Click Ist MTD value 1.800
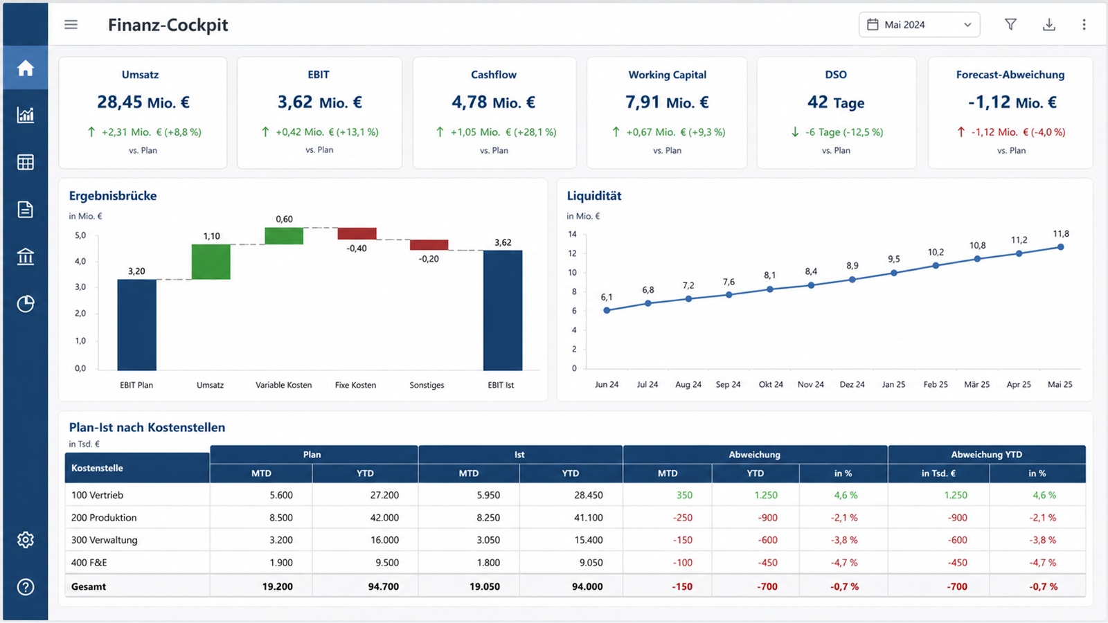1108x623 pixels. pos(488,563)
